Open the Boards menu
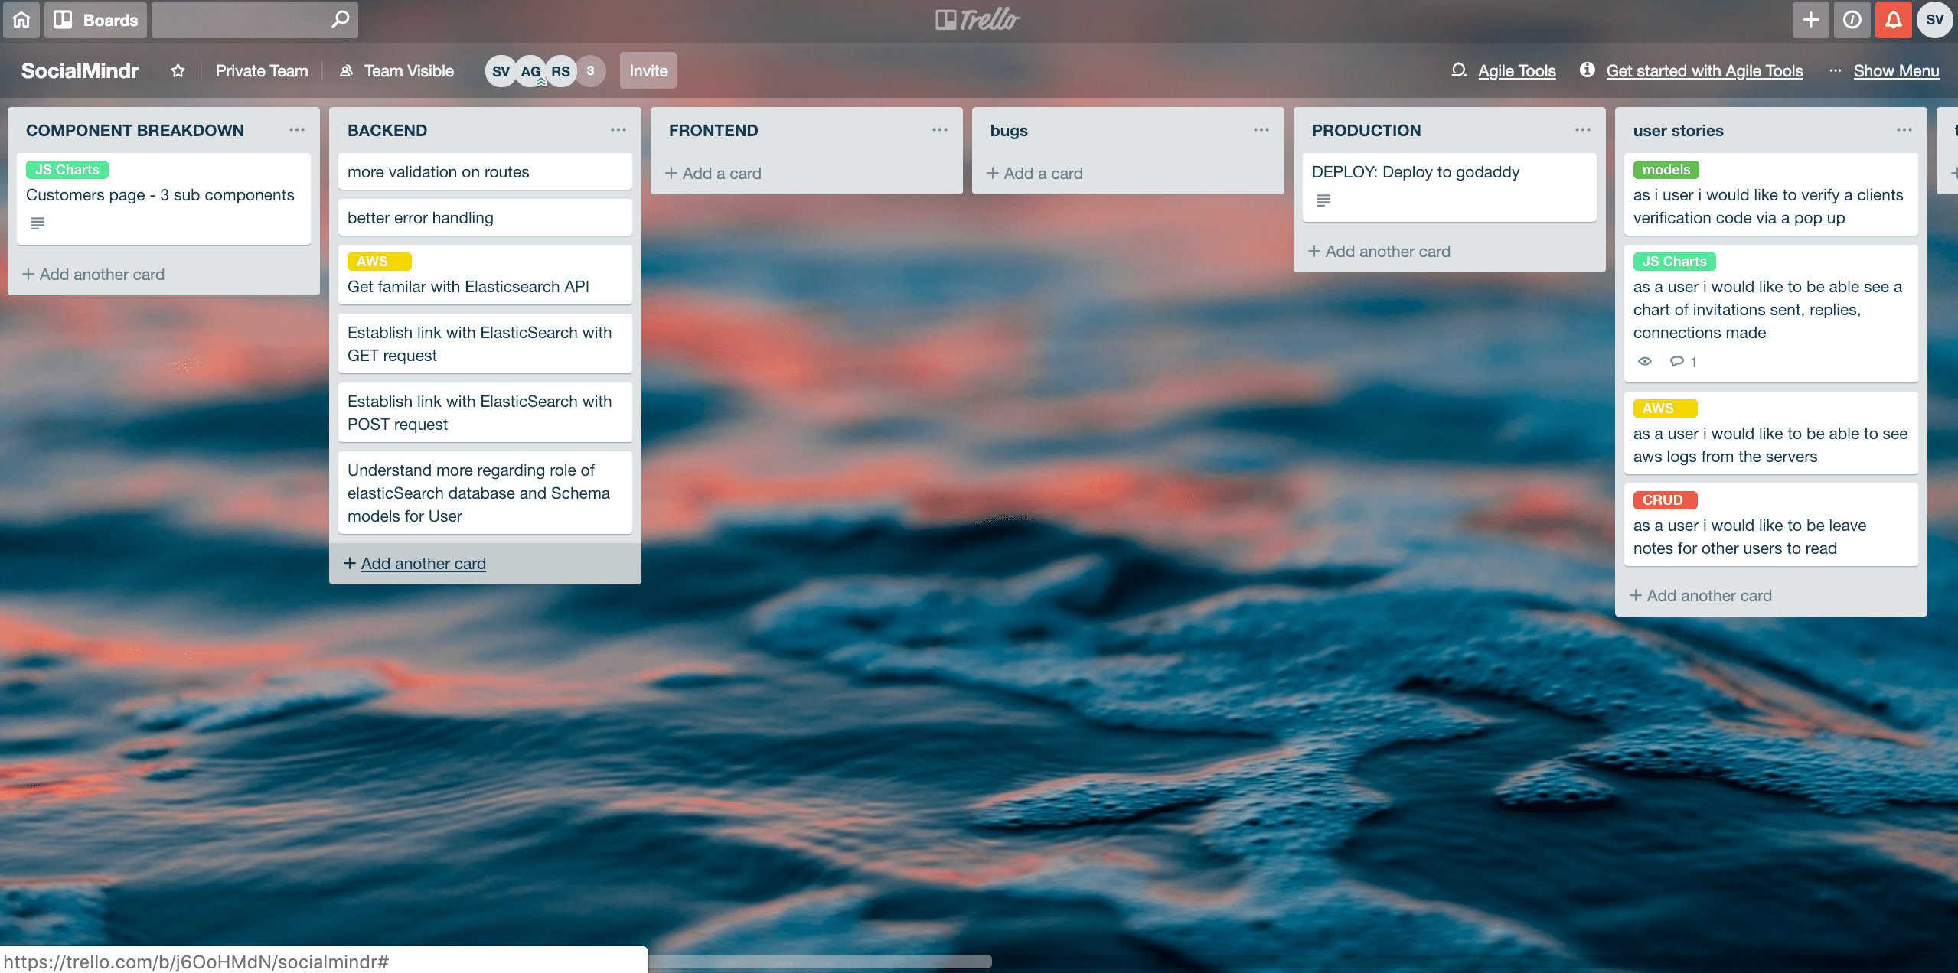The height and width of the screenshot is (973, 1958). click(96, 20)
